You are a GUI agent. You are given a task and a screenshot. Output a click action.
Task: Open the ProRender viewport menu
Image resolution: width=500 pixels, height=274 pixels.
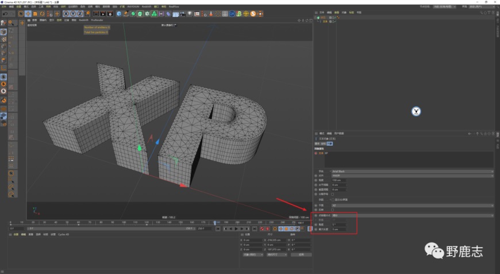[97, 20]
